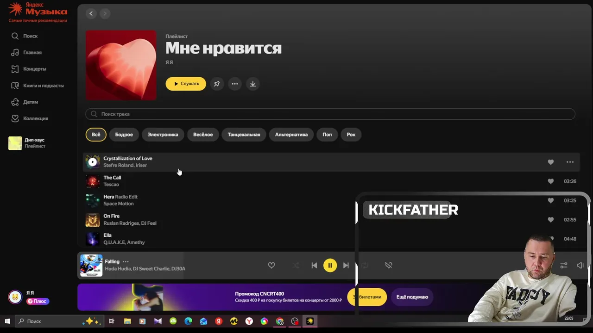Open the Windows Start menu
This screenshot has height=333, width=593.
(x=7, y=321)
